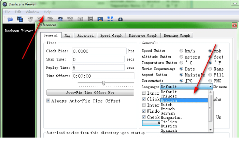Pick Hungarian from the language list

(x=184, y=117)
